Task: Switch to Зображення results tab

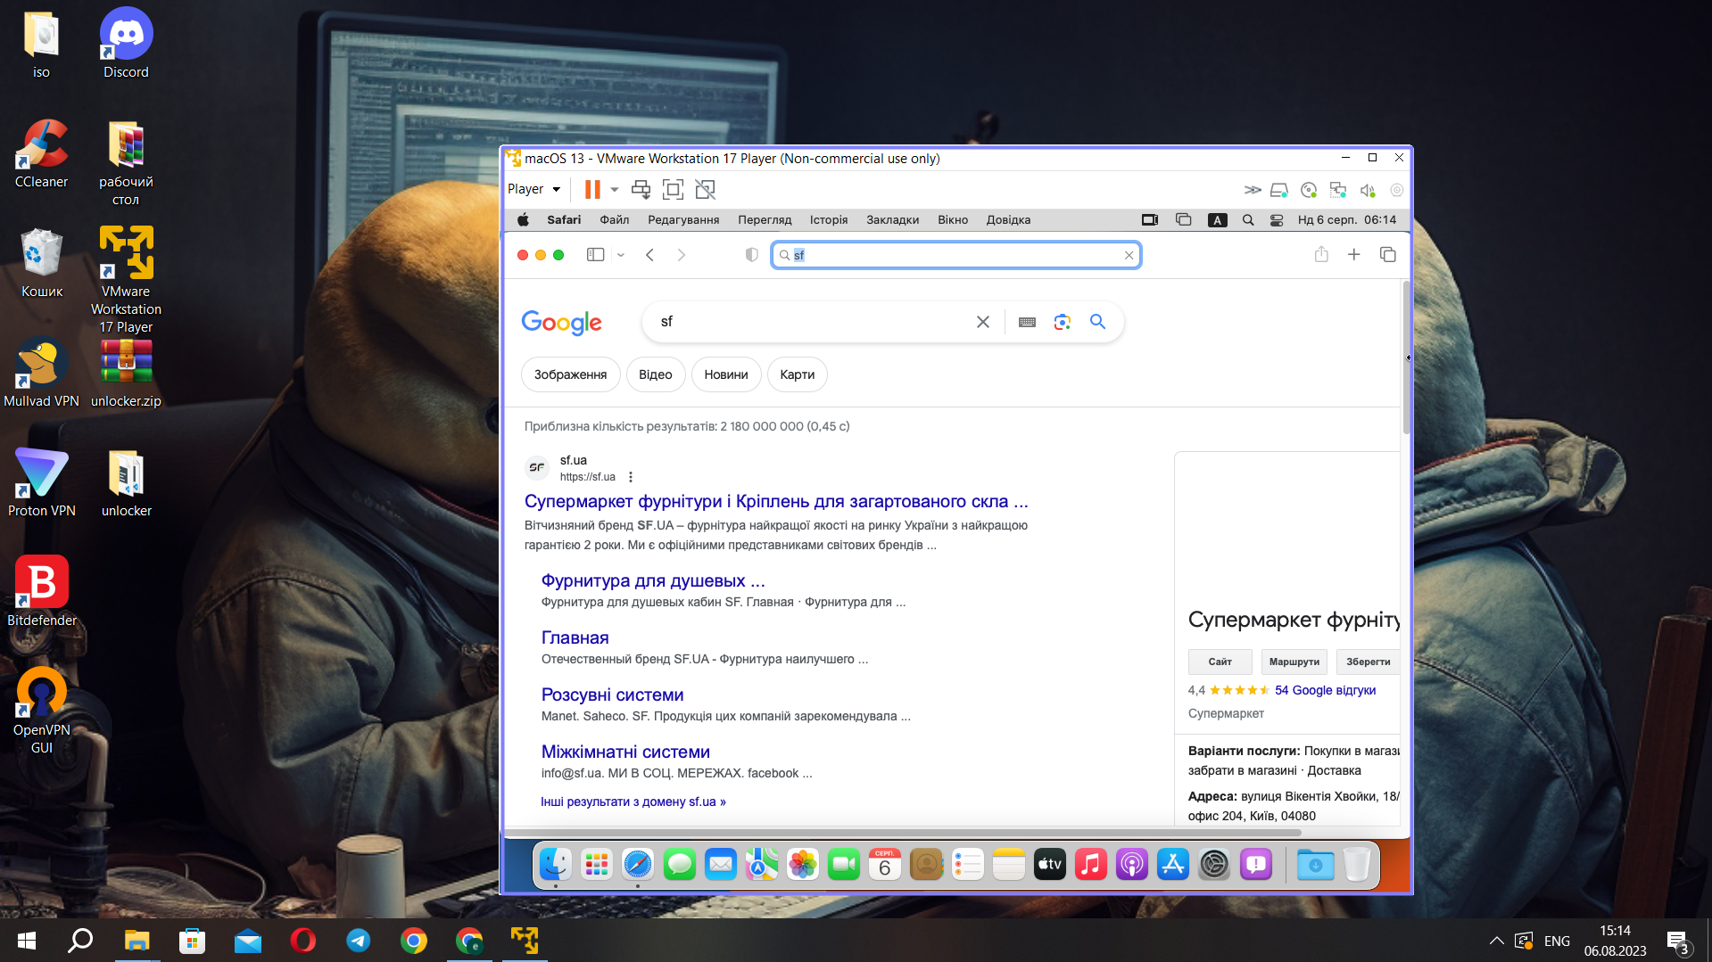Action: coord(570,374)
